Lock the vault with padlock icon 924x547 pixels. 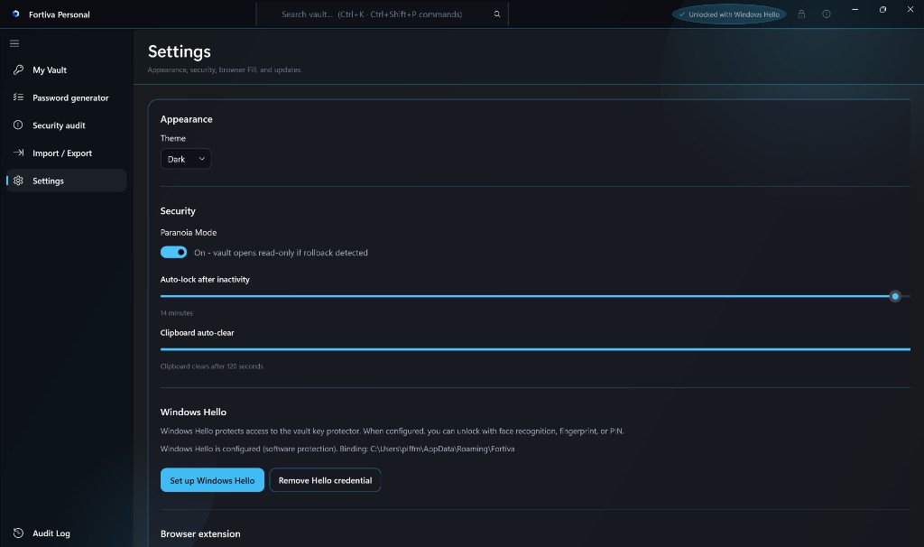coord(801,14)
